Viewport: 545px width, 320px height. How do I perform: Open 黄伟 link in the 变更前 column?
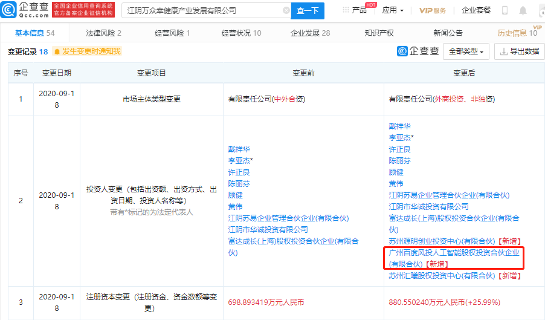(x=235, y=207)
